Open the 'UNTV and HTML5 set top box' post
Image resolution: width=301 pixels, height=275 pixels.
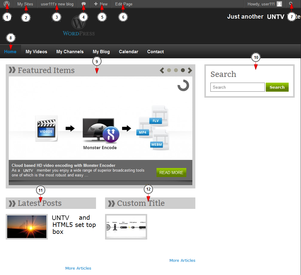click(x=74, y=225)
